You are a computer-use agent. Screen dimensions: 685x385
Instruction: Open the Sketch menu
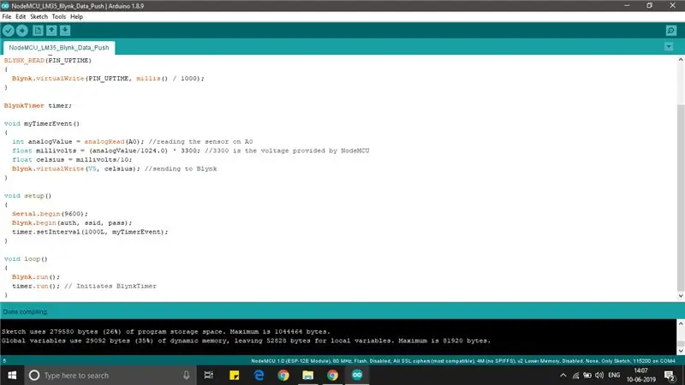click(39, 16)
